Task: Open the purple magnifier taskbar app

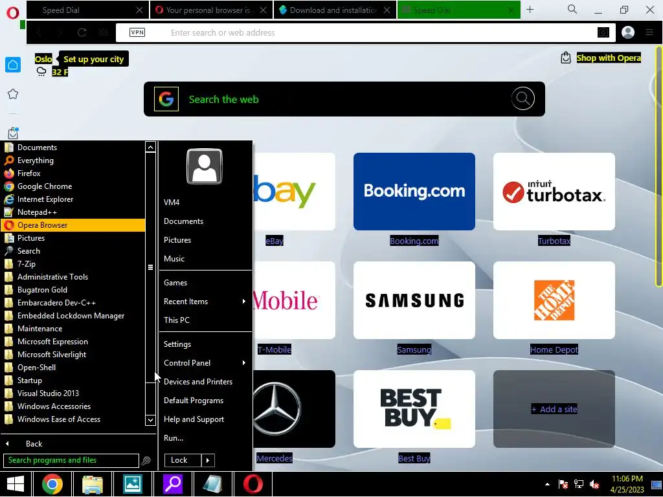Action: [172, 484]
